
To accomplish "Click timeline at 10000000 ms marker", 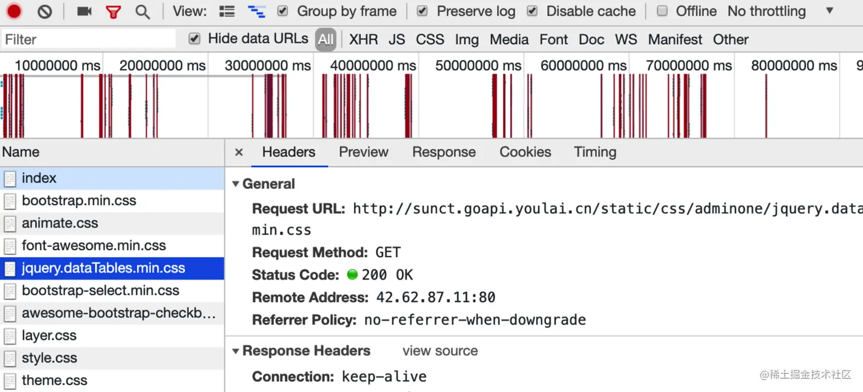I will tap(57, 66).
